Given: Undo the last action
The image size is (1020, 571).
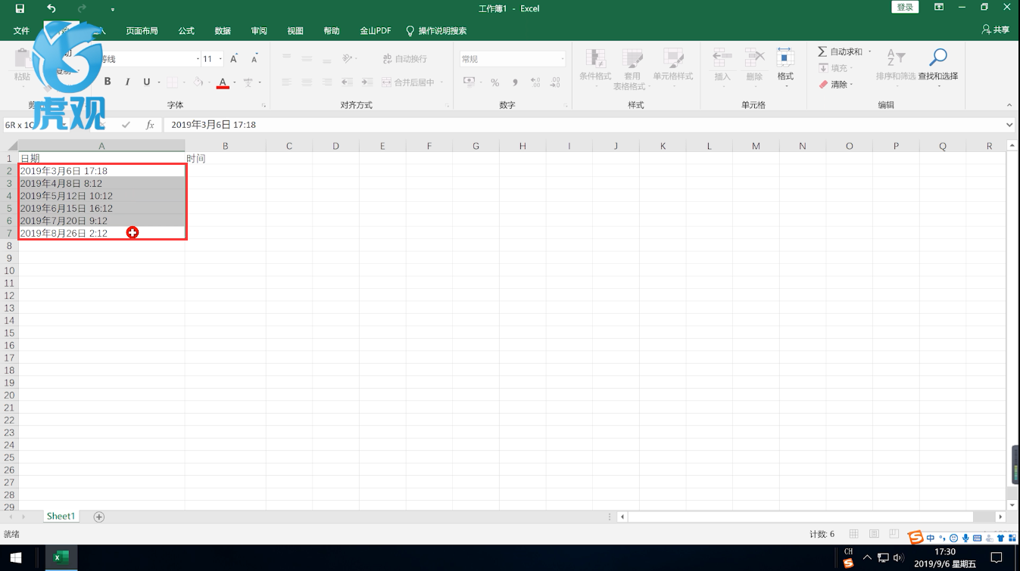Looking at the screenshot, I should (x=51, y=9).
